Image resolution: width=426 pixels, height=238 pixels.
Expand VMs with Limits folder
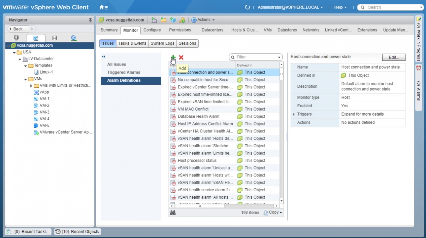(31, 86)
